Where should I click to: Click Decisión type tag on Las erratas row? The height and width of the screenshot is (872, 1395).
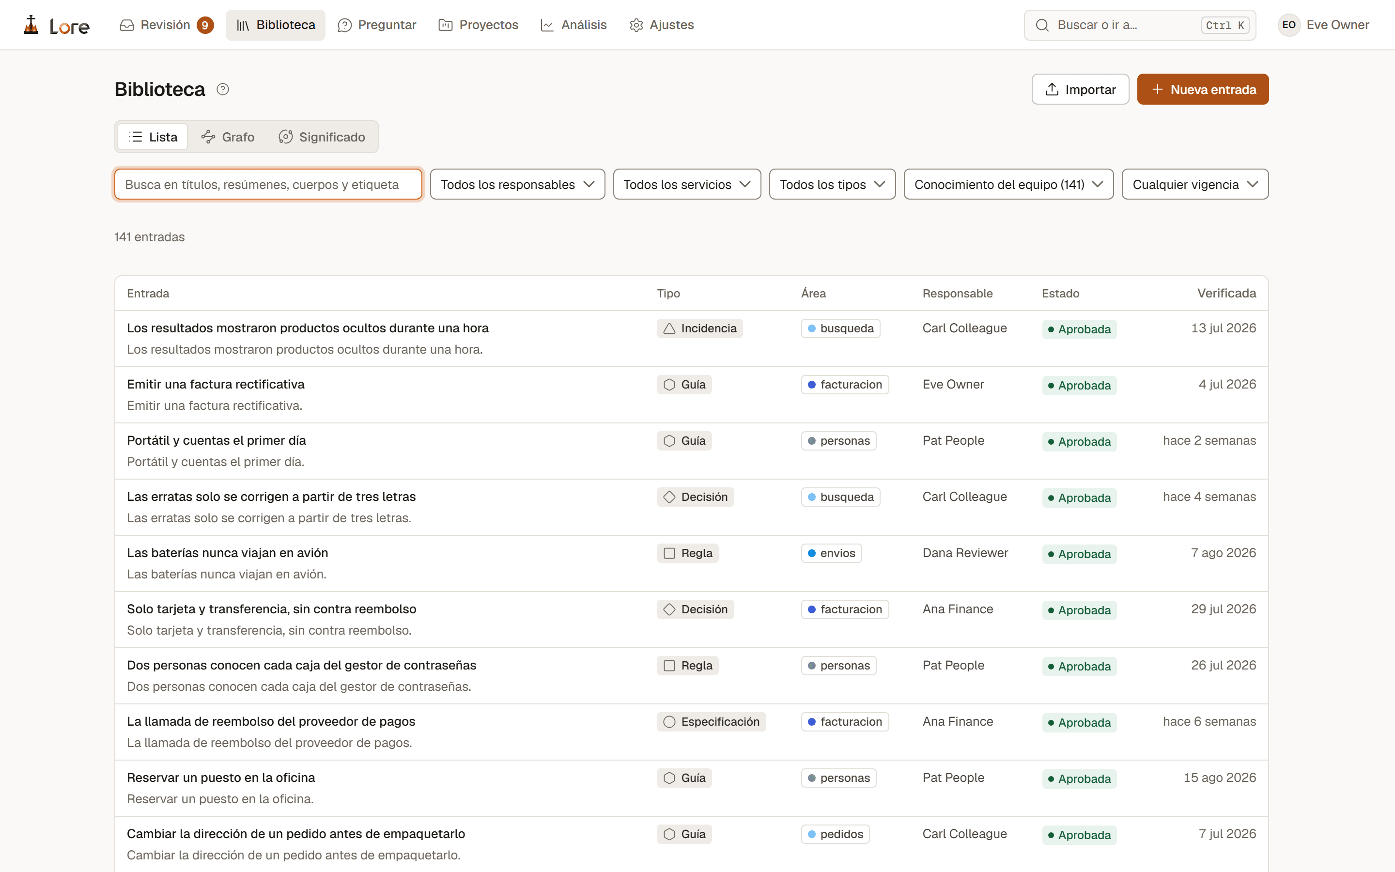click(x=695, y=497)
